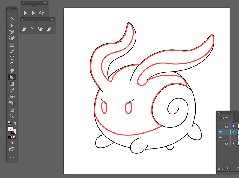Change the screen mode

click(12, 149)
